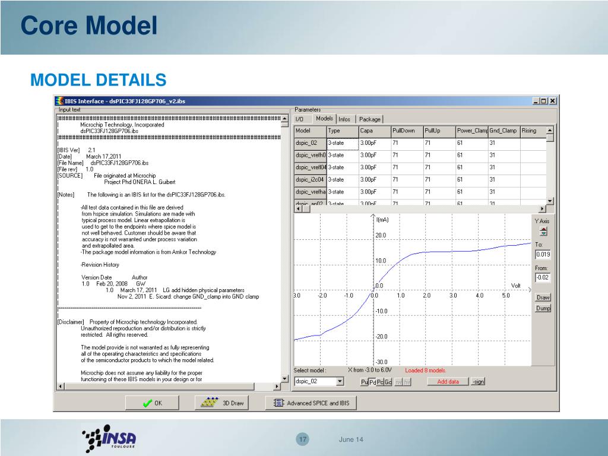Click the 3.00pF Capa cell for dspic_i2c04
Viewport: 608px width, 456px height.
(x=375, y=180)
